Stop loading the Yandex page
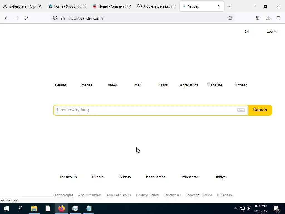285x214 pixels. (27, 18)
